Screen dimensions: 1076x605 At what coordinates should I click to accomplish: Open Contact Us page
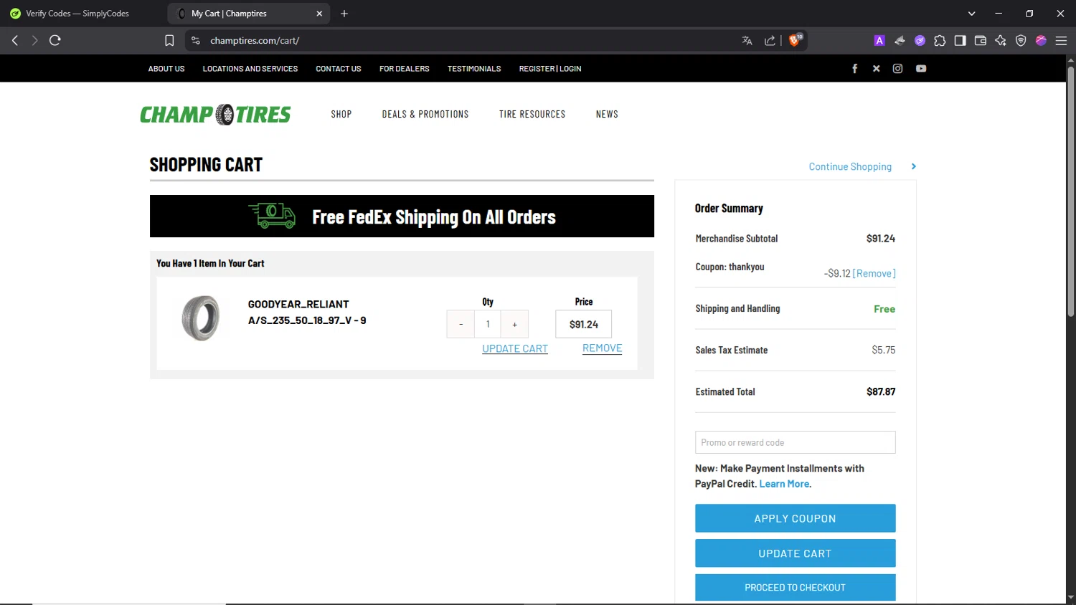339,69
